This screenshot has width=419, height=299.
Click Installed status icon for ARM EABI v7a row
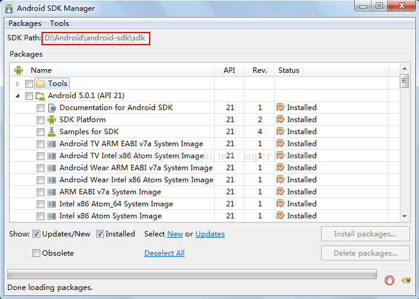pyautogui.click(x=280, y=192)
